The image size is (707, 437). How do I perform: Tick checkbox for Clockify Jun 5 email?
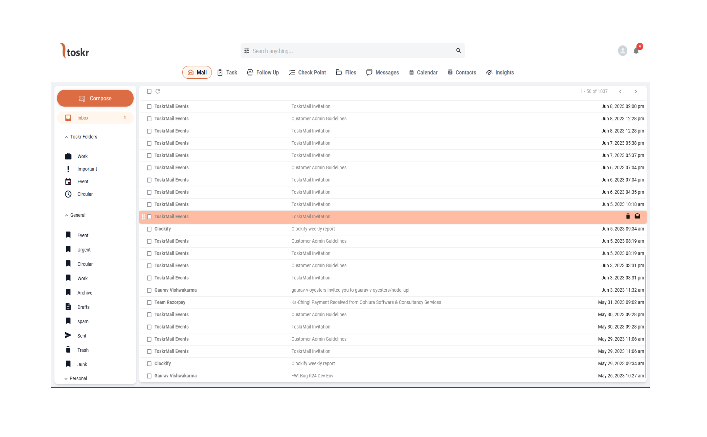tap(149, 229)
